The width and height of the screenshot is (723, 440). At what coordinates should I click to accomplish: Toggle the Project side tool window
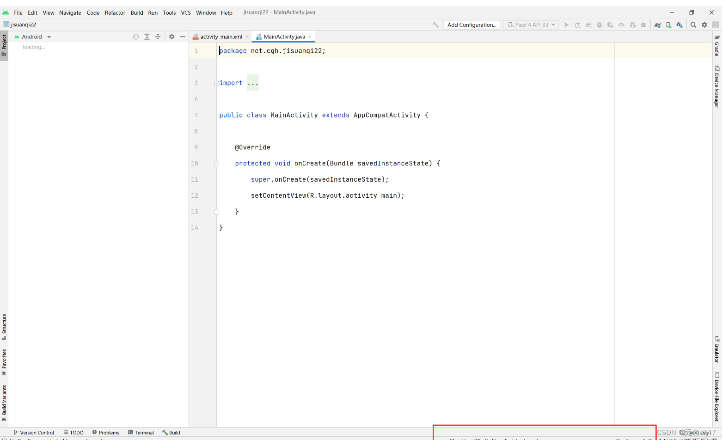point(4,45)
